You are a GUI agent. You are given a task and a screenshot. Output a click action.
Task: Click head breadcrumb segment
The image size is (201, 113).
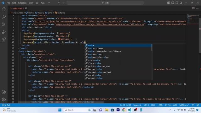coord(39,13)
